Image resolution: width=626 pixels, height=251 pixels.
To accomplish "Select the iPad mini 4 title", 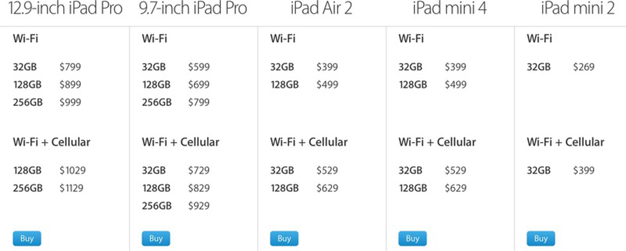I will point(450,9).
